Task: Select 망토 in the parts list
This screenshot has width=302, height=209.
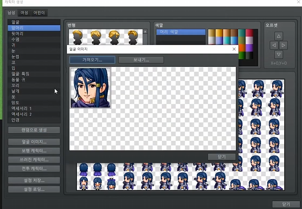Action: point(34,102)
